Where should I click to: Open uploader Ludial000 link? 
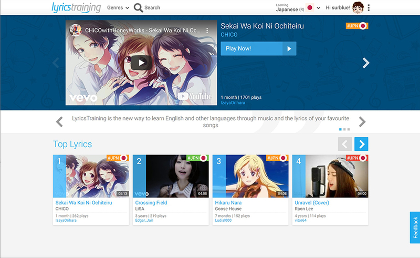(x=223, y=221)
